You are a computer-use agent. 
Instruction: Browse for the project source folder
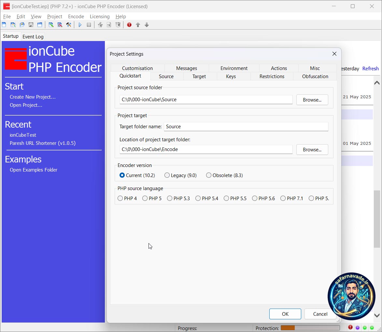coord(312,100)
